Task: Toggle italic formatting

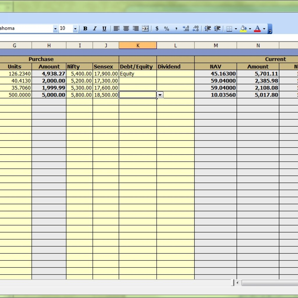Action: (95, 29)
